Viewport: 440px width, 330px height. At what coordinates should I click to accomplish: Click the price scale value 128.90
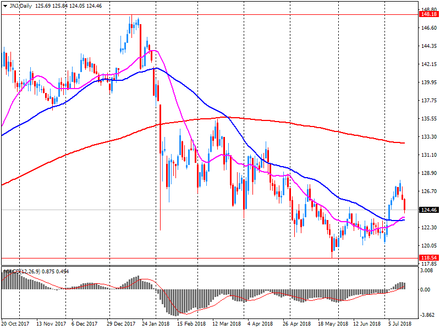point(430,173)
